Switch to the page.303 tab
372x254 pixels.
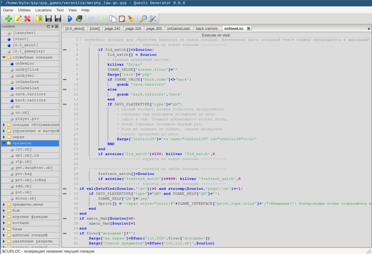pos(154,28)
